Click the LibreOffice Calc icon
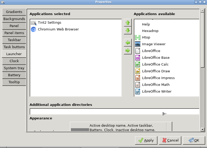Screen dimensions: 207x148 pyautogui.click(x=138, y=65)
